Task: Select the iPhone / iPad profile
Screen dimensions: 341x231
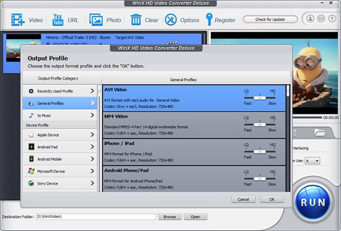Action: point(194,152)
